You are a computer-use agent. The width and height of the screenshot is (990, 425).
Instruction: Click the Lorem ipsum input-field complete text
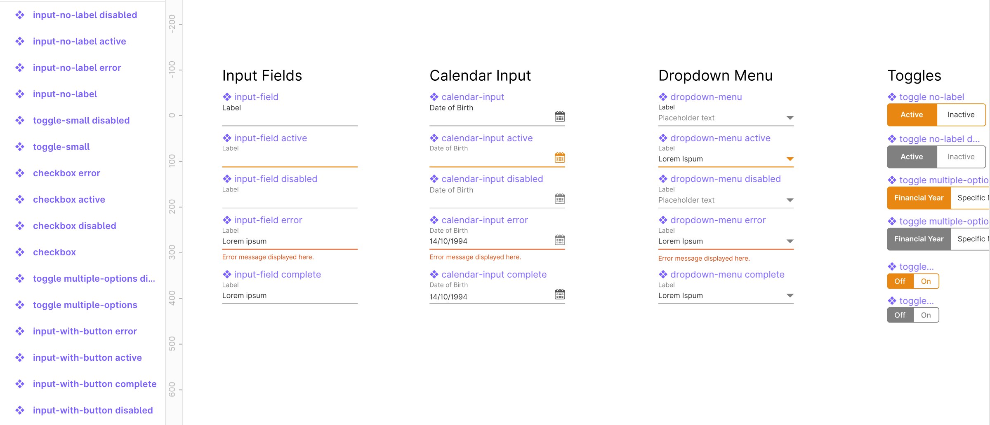(244, 296)
